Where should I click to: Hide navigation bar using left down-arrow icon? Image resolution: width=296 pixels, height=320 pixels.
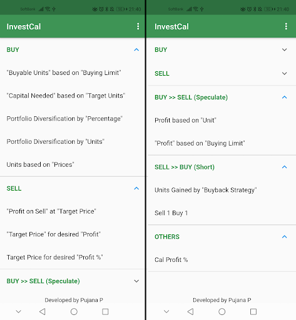coord(19,312)
